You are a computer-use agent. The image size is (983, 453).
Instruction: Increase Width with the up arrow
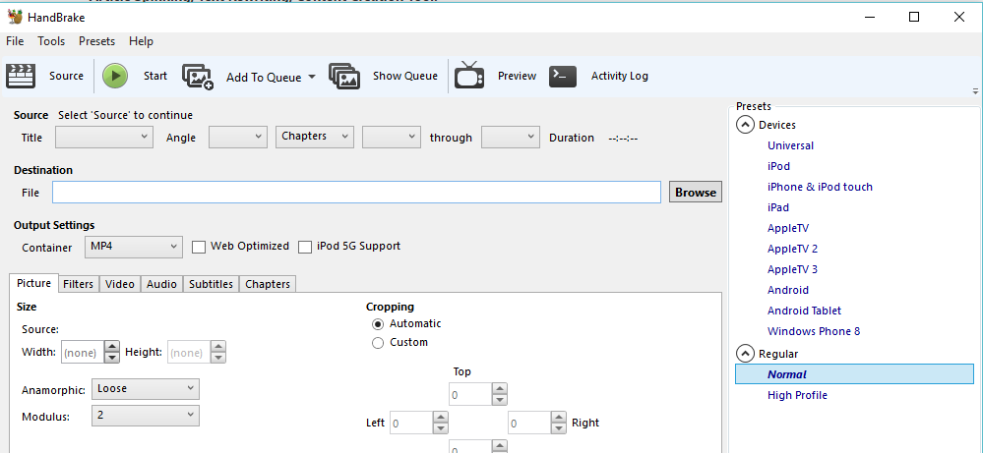point(111,347)
